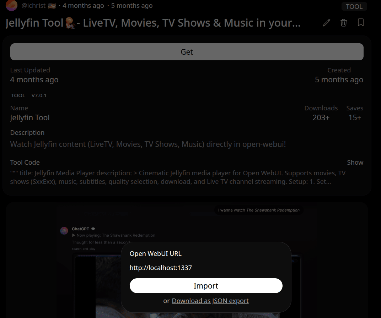Screen dimensions: 381x318
Task: Click the Now playing status line
Action: [113, 235]
